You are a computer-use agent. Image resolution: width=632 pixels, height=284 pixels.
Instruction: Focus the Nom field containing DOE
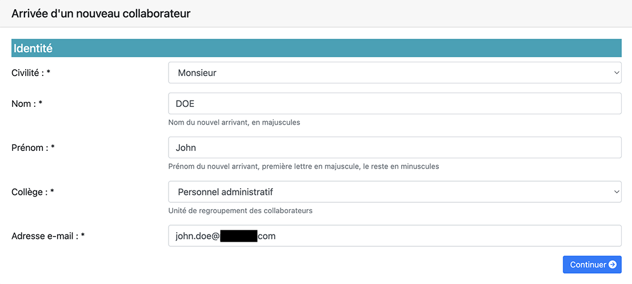pos(394,103)
